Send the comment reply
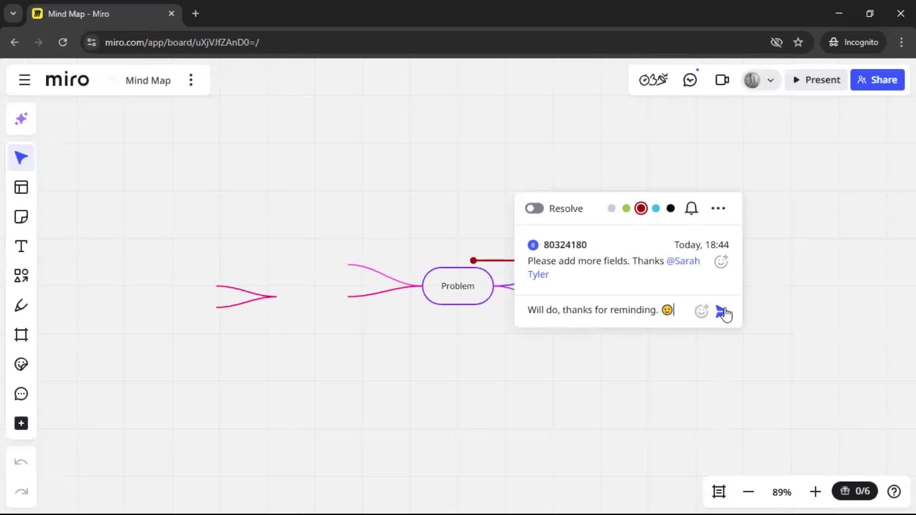The height and width of the screenshot is (515, 916). coord(721,311)
